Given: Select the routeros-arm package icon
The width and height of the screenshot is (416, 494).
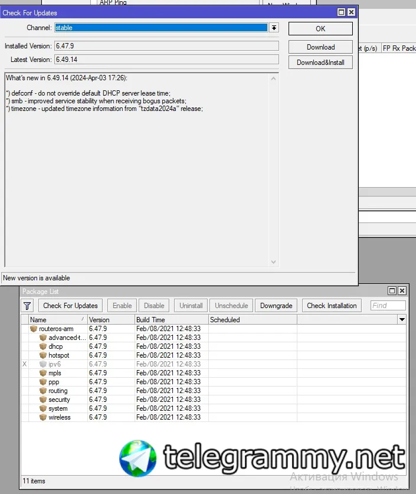Looking at the screenshot, I should click(x=34, y=329).
